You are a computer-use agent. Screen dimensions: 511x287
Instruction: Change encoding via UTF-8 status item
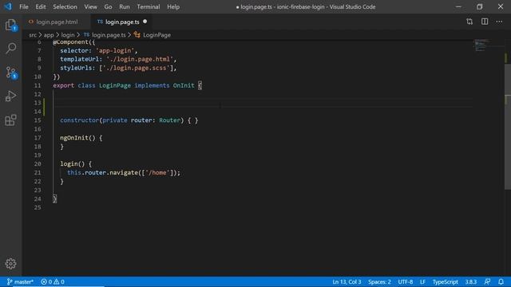tap(406, 281)
